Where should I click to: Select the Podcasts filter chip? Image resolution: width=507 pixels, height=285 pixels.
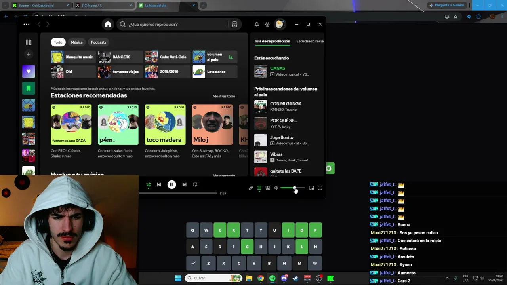pos(99,42)
